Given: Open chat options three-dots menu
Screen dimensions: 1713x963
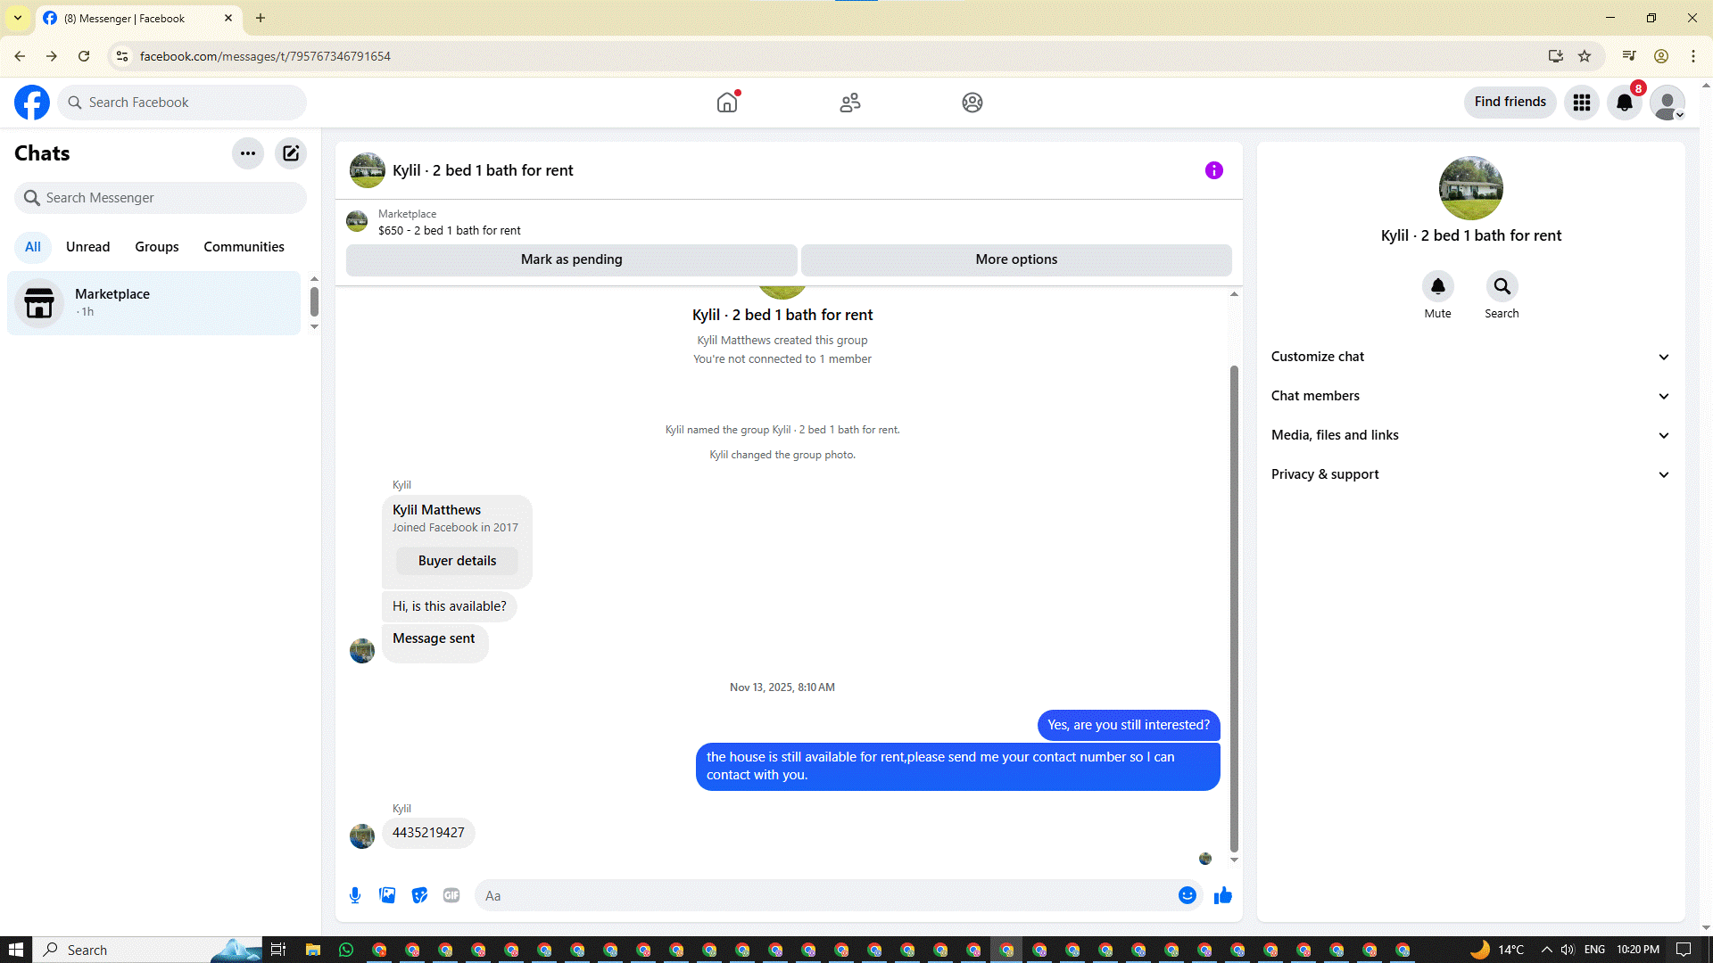Looking at the screenshot, I should [x=248, y=153].
